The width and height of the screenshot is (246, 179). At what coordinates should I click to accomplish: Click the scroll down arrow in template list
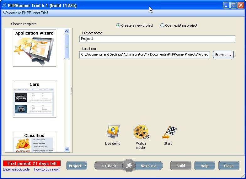click(67, 149)
